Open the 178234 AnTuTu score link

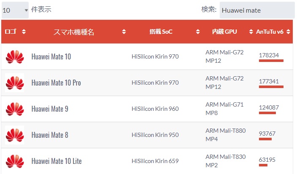269,55
